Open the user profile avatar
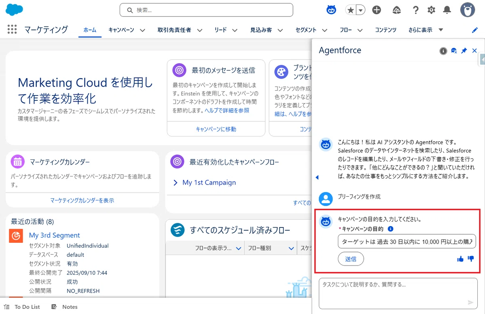The height and width of the screenshot is (314, 485). tap(468, 10)
